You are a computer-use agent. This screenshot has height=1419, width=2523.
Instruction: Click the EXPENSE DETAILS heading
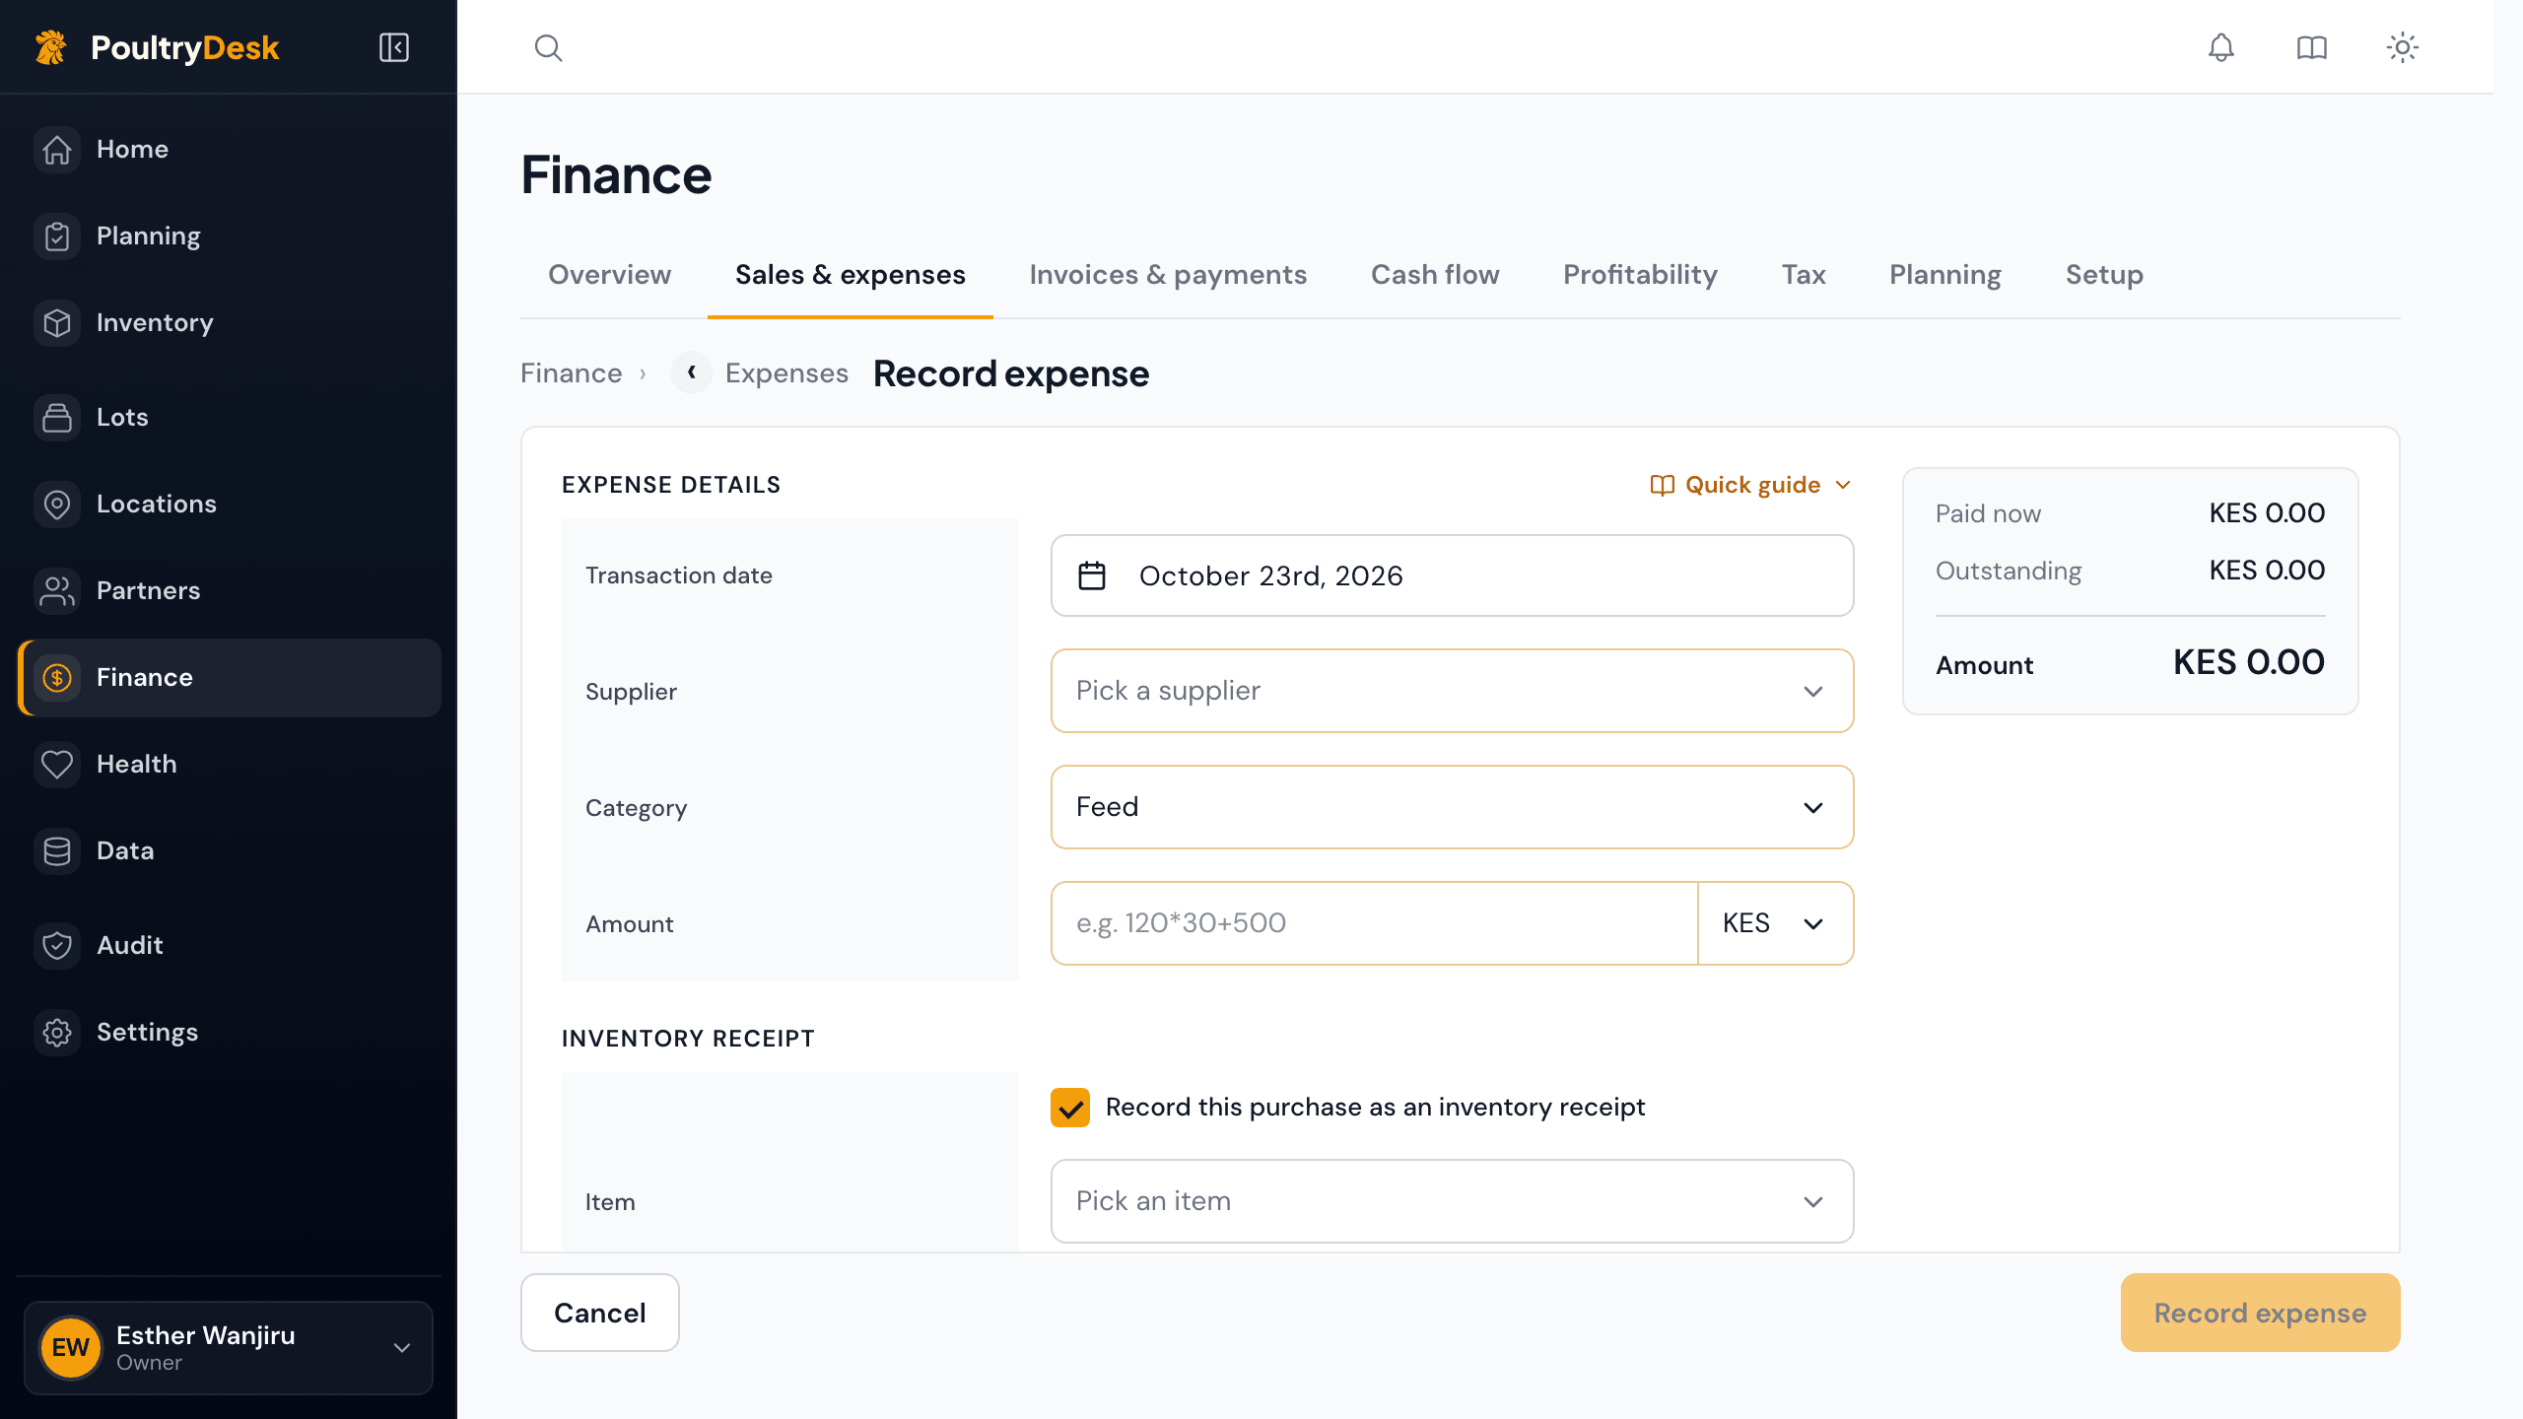pos(671,485)
